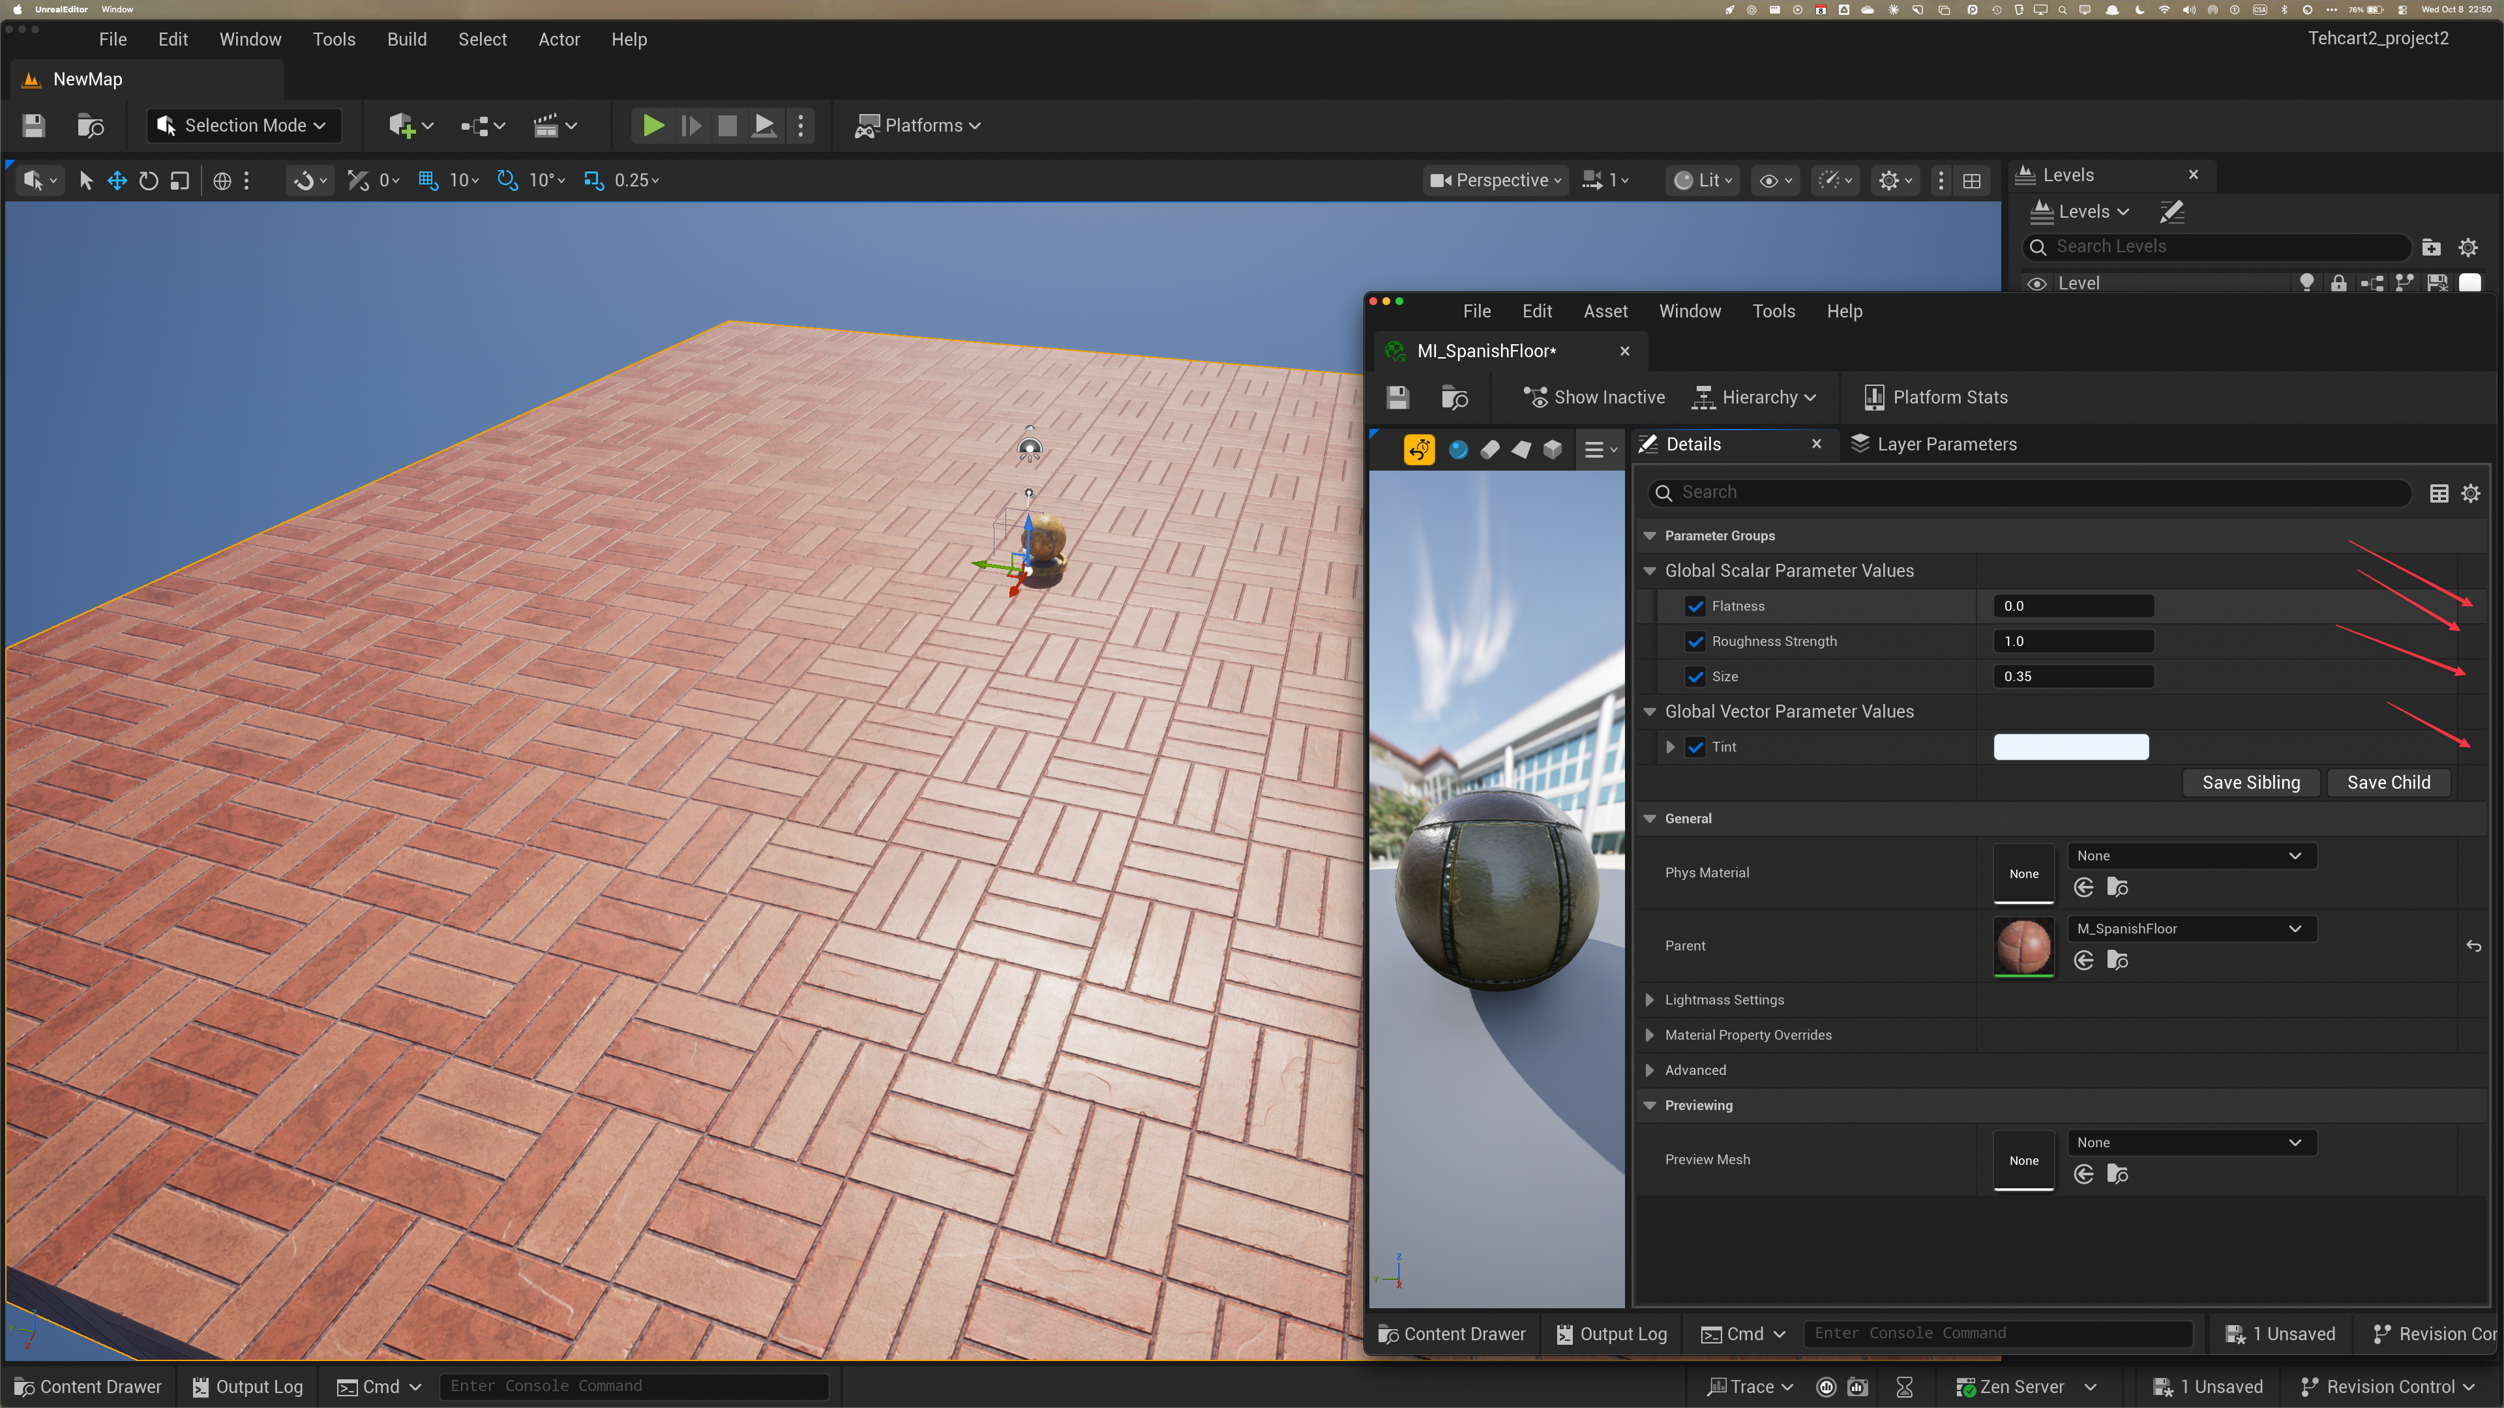Click the Save Child button
This screenshot has width=2504, height=1408.
tap(2389, 783)
